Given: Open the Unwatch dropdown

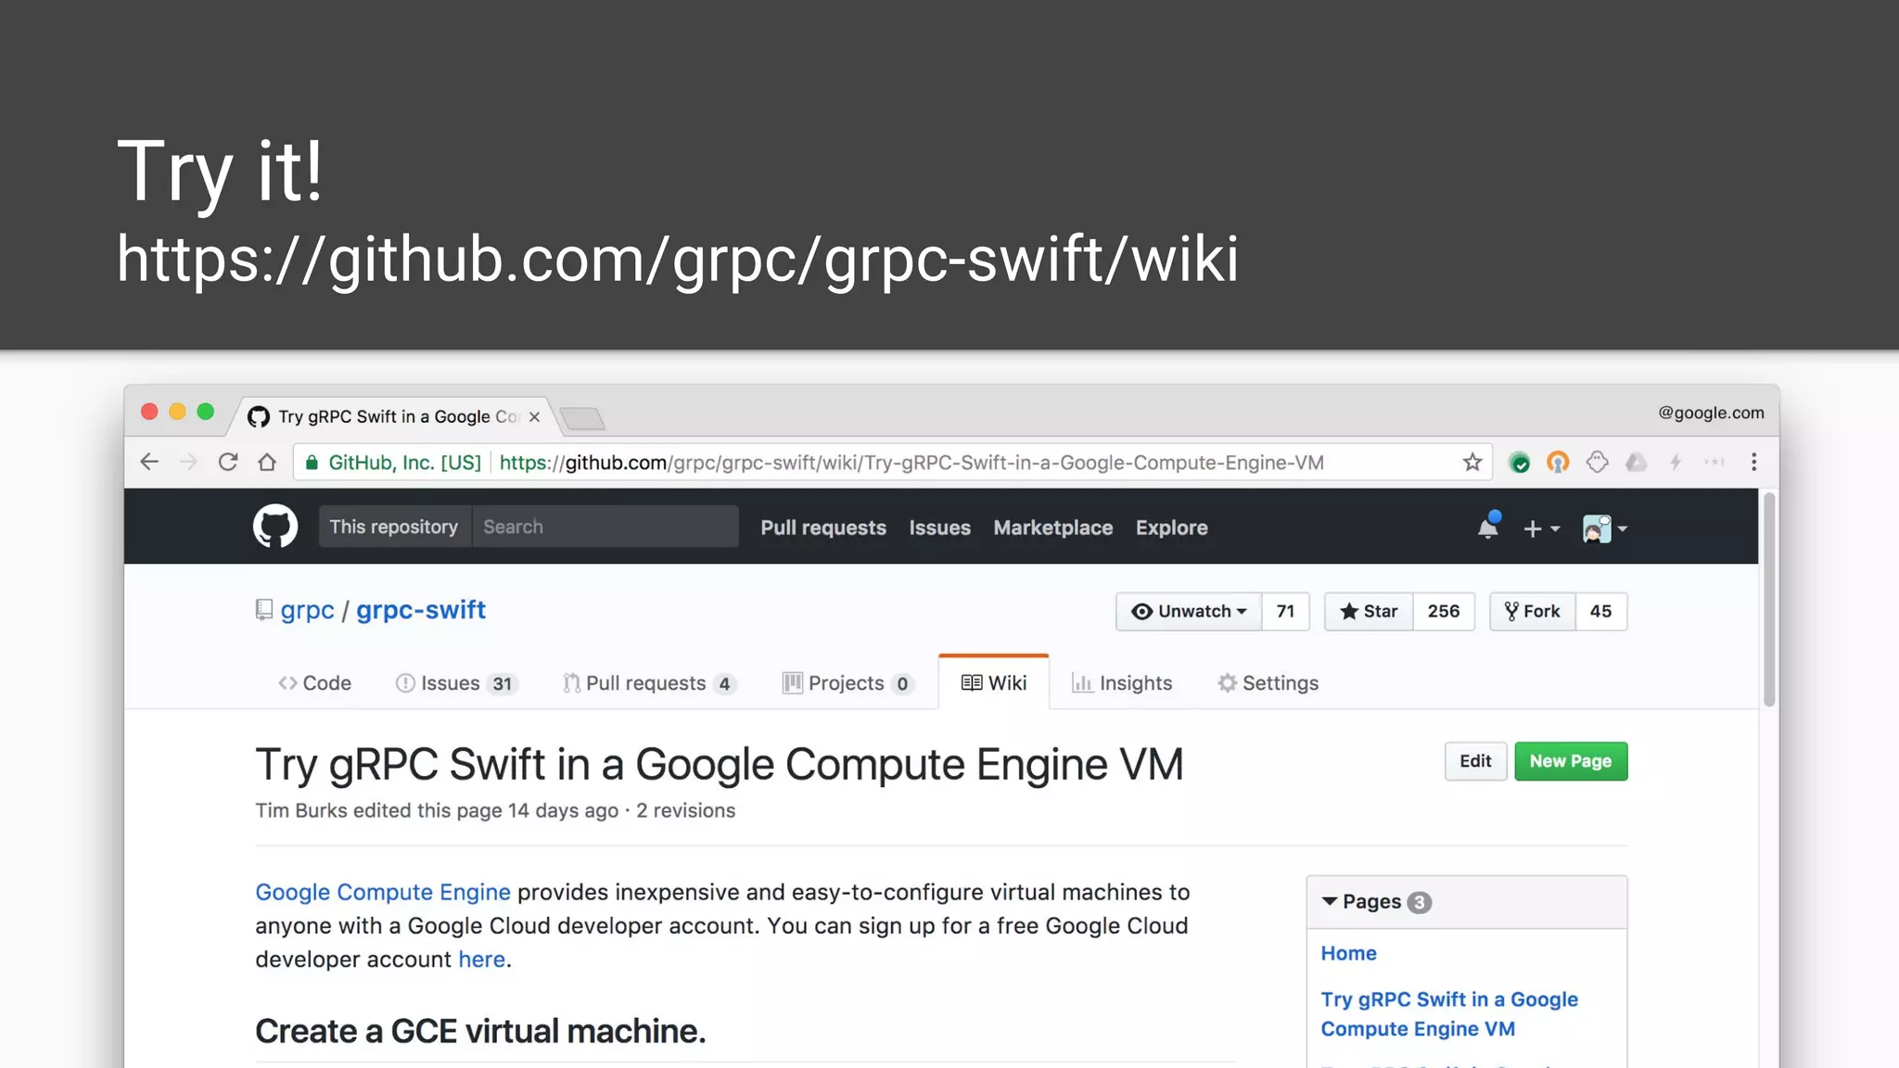Looking at the screenshot, I should (x=1189, y=611).
